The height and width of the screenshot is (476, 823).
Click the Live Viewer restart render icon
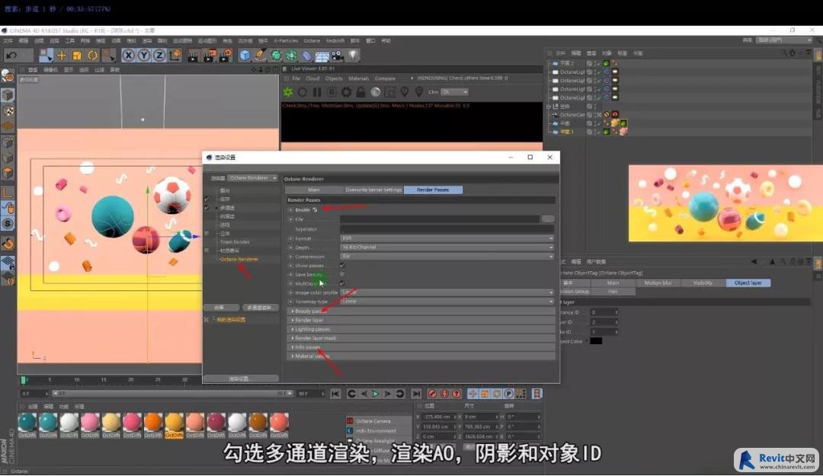point(303,92)
